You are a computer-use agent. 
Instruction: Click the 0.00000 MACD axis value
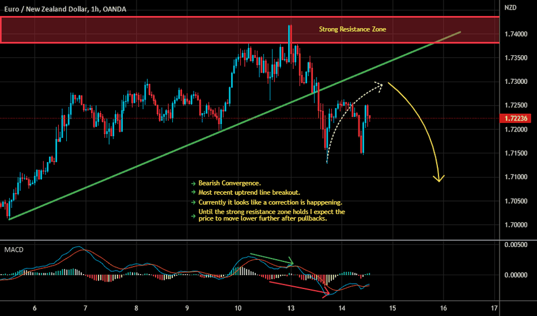[x=516, y=275]
